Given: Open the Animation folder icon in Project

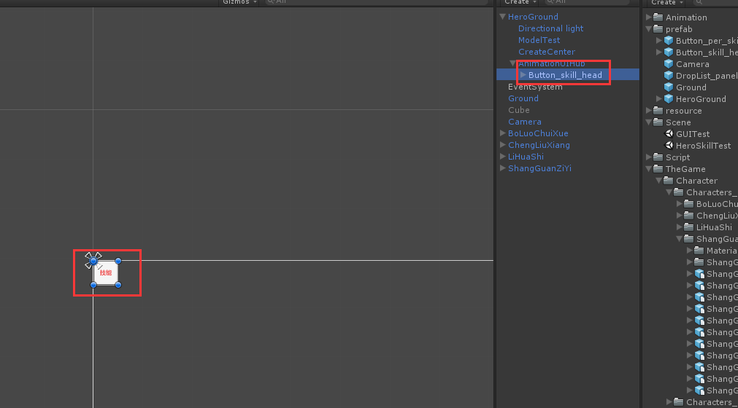Looking at the screenshot, I should coord(658,17).
